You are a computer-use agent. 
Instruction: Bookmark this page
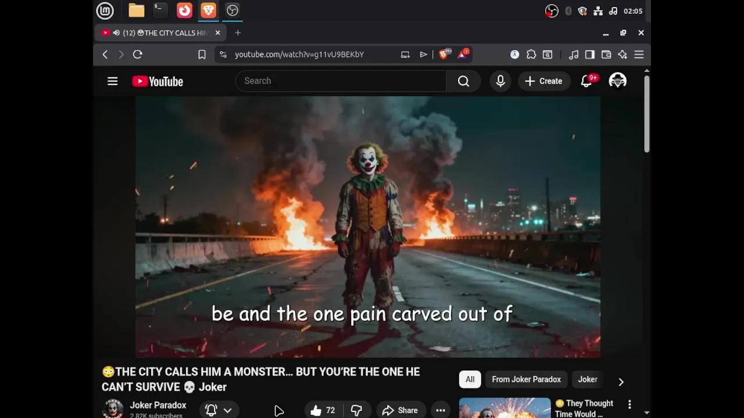tap(202, 55)
